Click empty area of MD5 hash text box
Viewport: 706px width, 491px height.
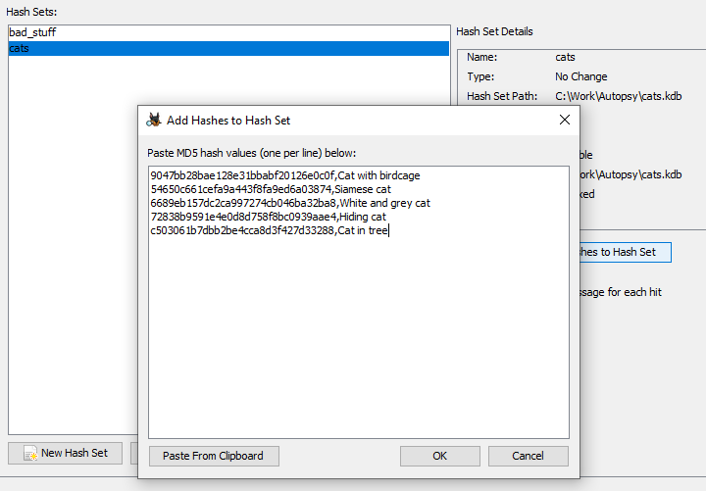coord(358,343)
